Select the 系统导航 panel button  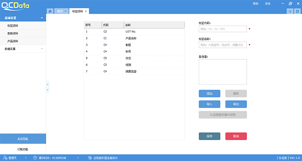[x=23, y=139]
